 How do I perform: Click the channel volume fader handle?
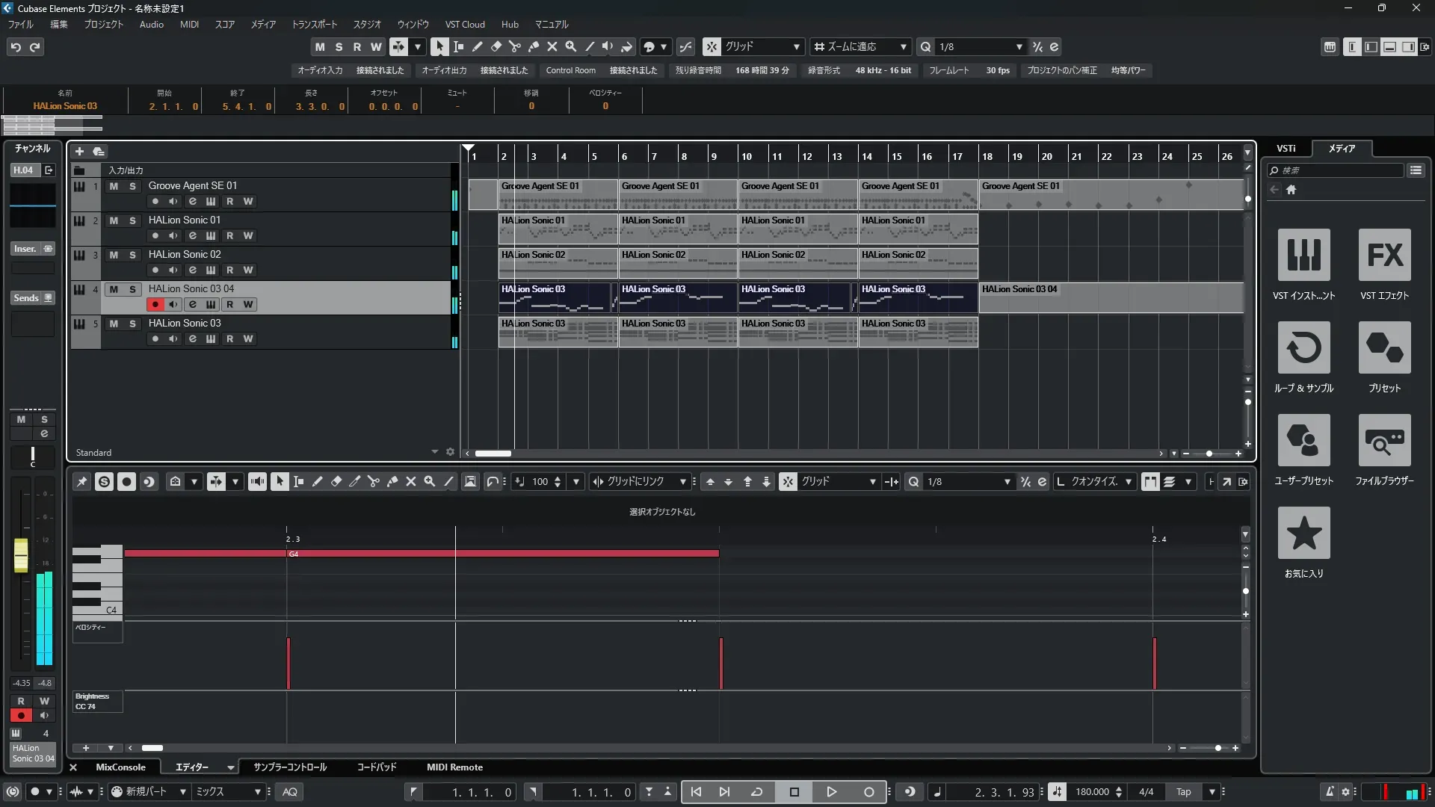(x=21, y=554)
